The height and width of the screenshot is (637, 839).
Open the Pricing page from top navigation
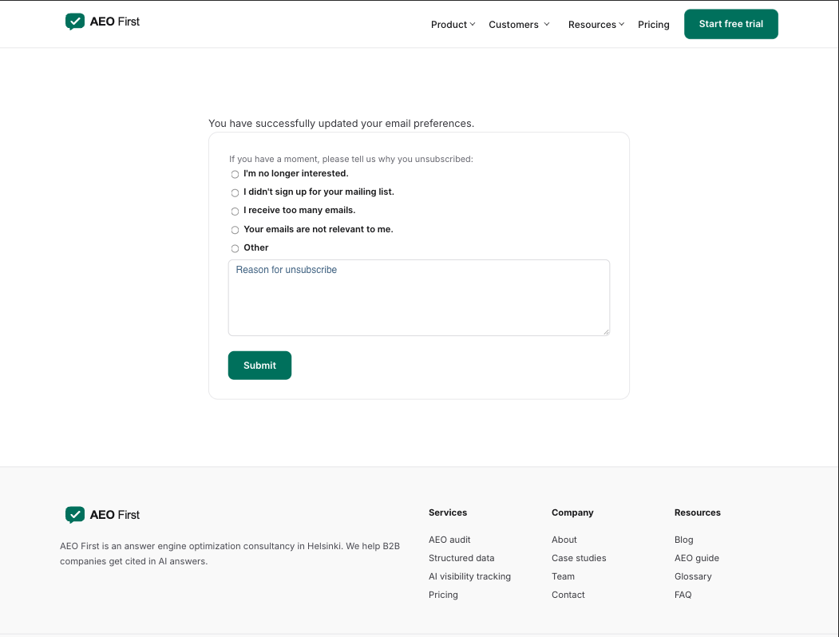tap(653, 25)
